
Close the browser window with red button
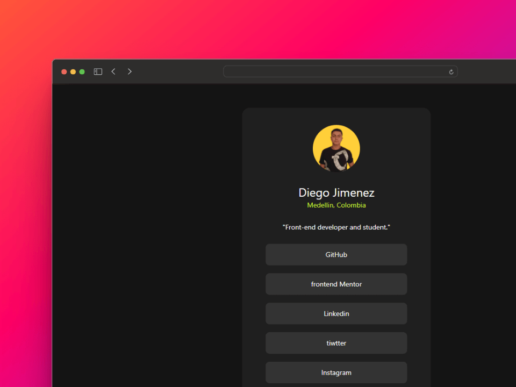[x=64, y=71]
